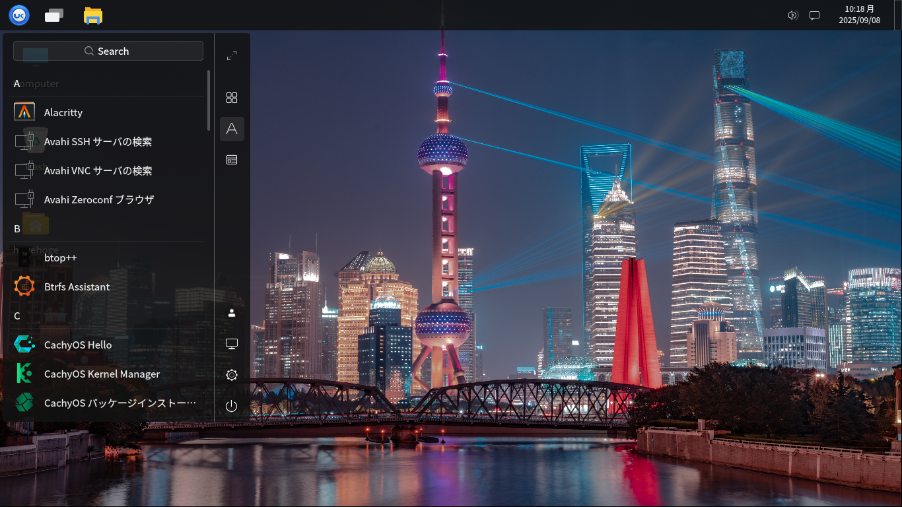Click the clock showing 10:18
This screenshot has height=507, width=902.
click(x=860, y=15)
